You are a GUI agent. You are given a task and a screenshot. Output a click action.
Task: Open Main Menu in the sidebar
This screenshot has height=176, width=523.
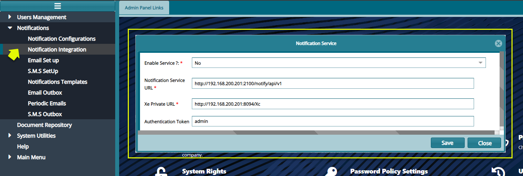[x=31, y=157]
